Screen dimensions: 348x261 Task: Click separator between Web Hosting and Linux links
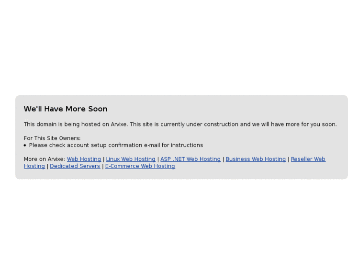(x=104, y=159)
